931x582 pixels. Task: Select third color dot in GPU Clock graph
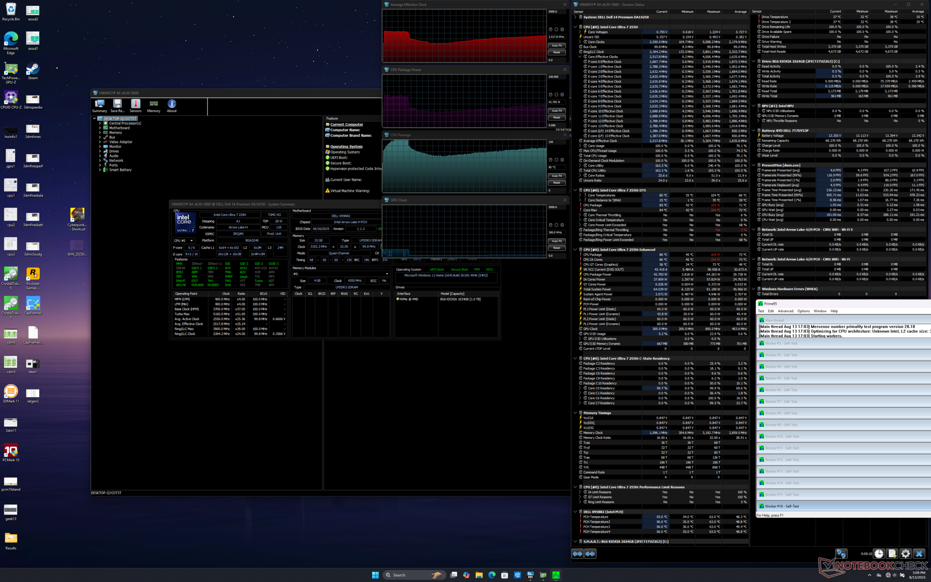(x=562, y=225)
